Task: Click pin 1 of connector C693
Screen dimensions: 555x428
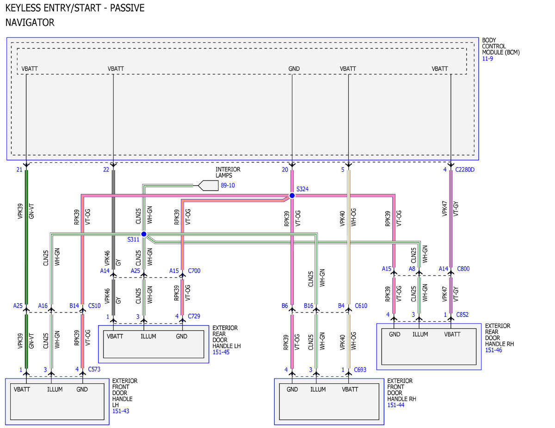Action: (343, 369)
